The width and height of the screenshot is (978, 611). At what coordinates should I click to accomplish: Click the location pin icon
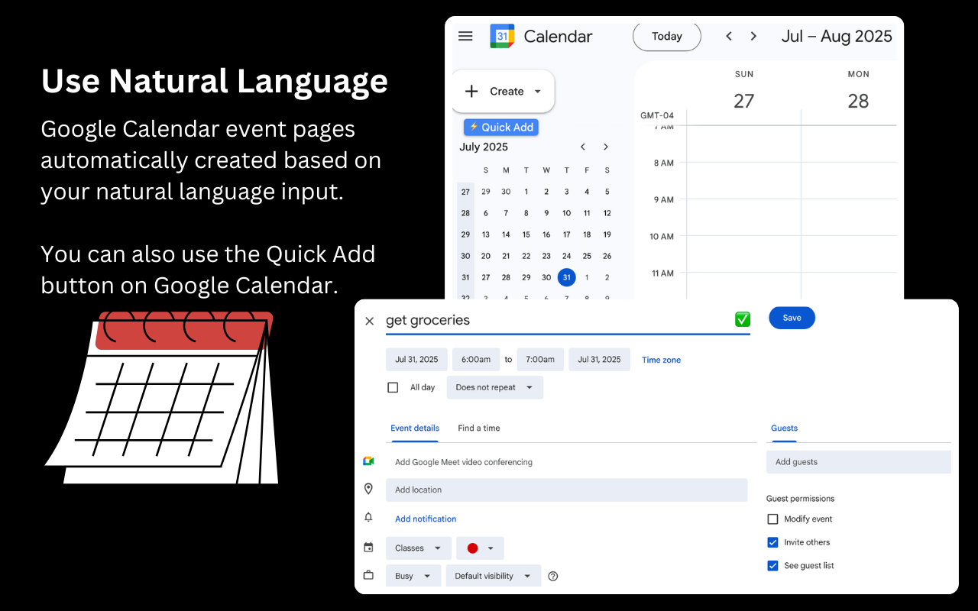pos(368,489)
